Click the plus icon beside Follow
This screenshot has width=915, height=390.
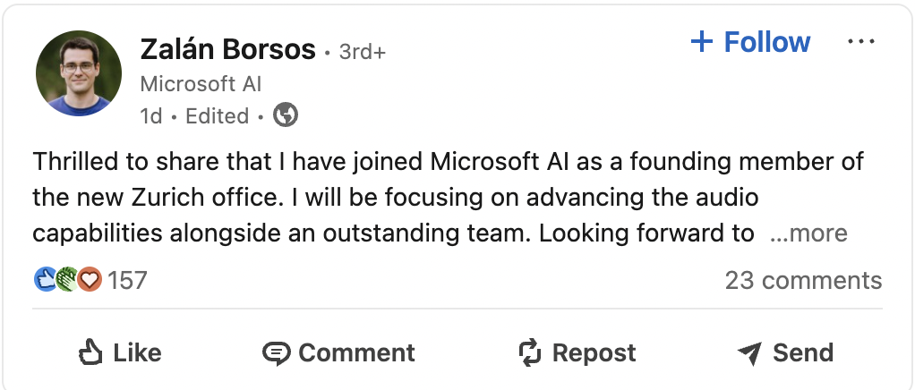click(x=702, y=42)
